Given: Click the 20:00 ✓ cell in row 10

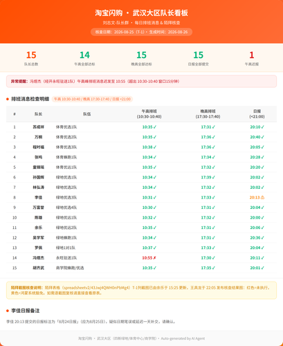Looking at the screenshot, I should point(257,217).
